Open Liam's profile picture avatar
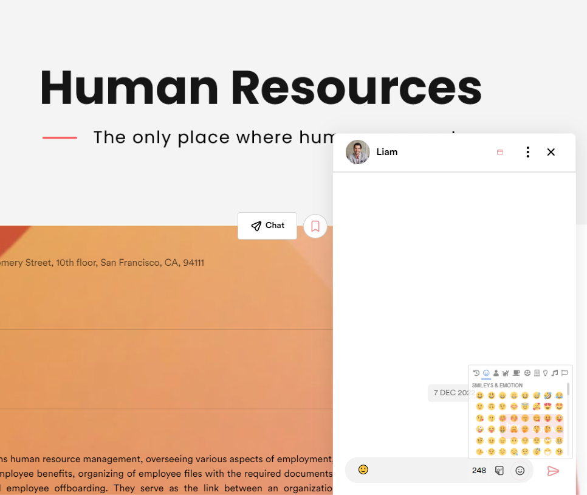 point(357,152)
